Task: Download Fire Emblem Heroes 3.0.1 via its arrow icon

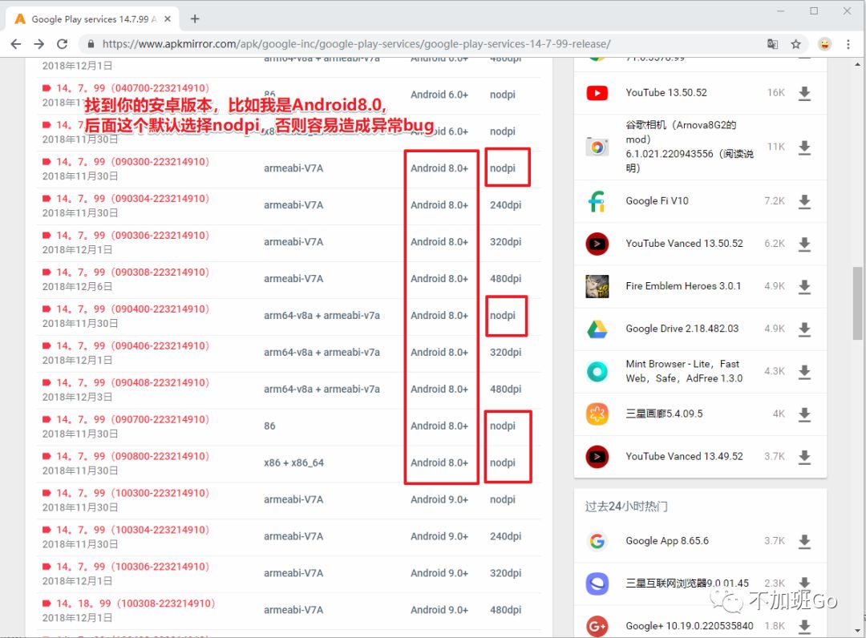Action: click(805, 286)
